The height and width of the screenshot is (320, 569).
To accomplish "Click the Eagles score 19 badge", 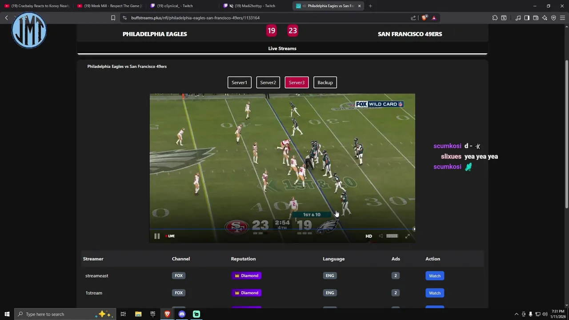I will (271, 31).
